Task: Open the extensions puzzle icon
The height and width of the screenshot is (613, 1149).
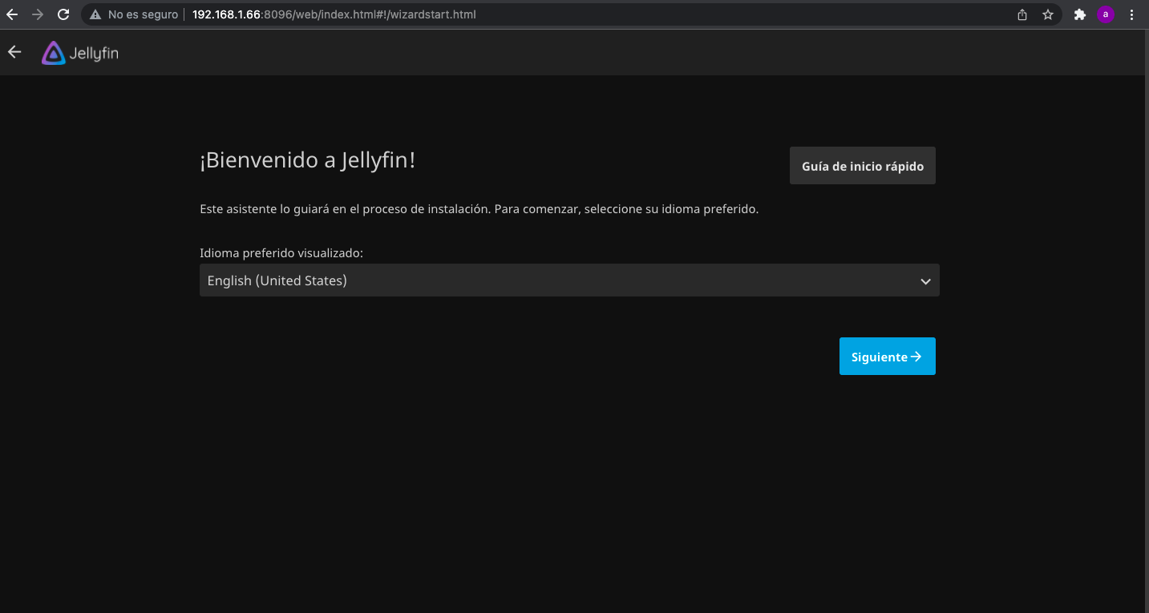Action: click(1080, 14)
